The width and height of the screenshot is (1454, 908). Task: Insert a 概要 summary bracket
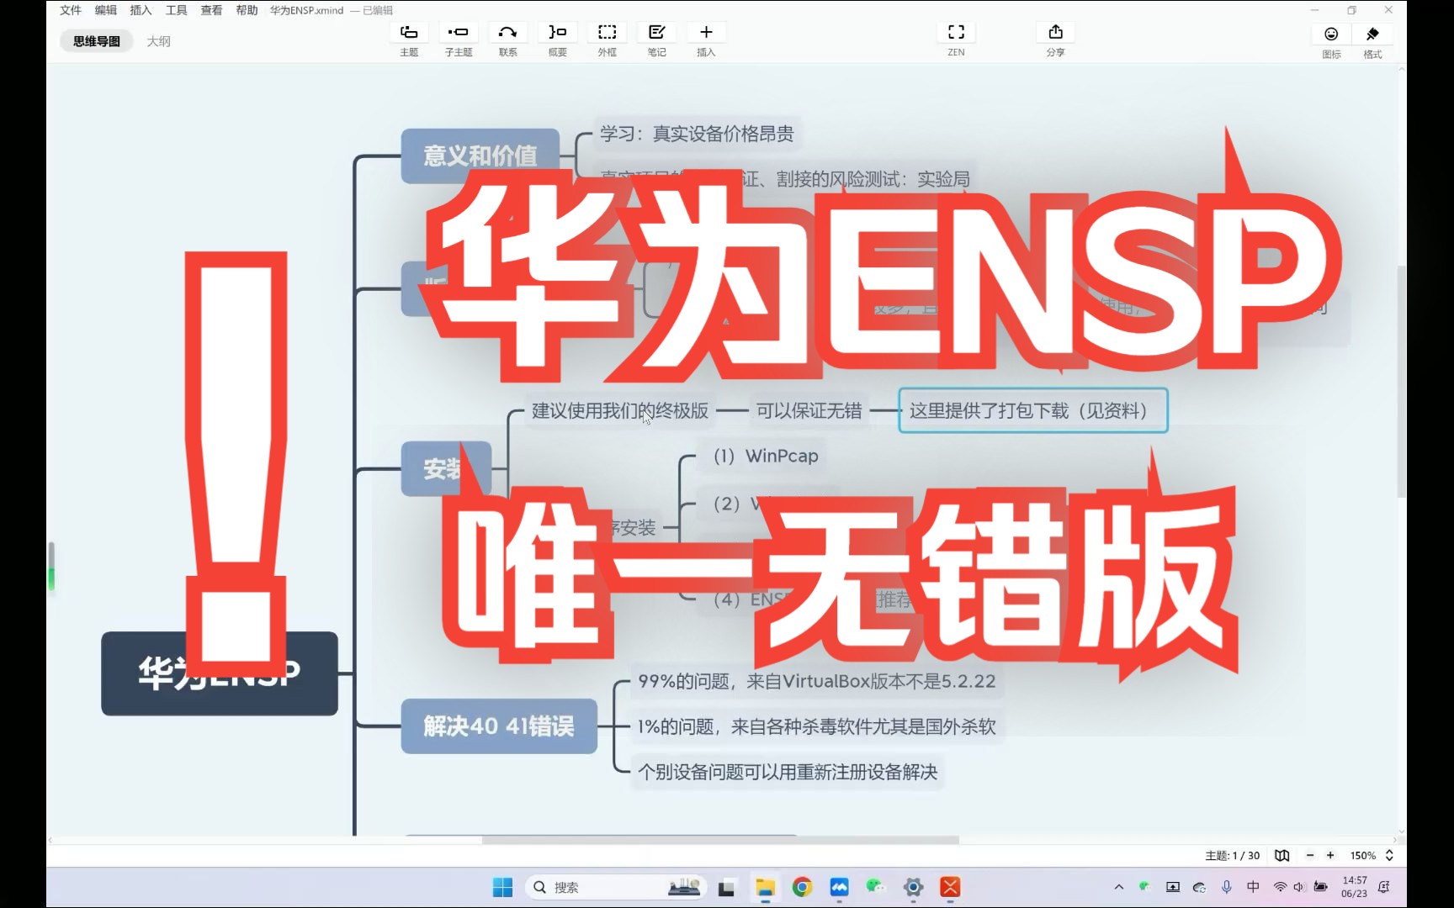557,33
